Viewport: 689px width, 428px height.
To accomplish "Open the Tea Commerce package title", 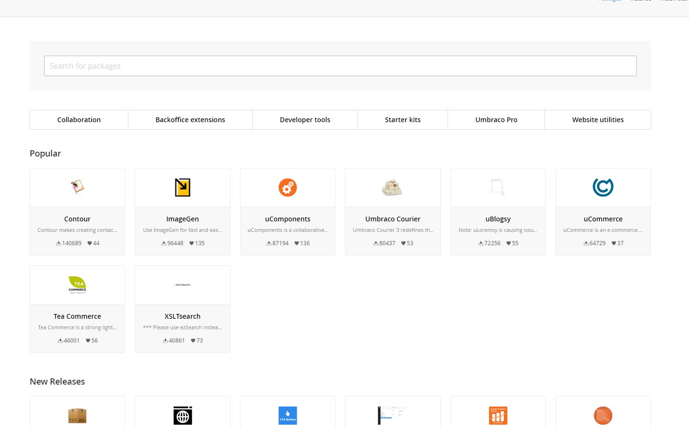I will (77, 316).
